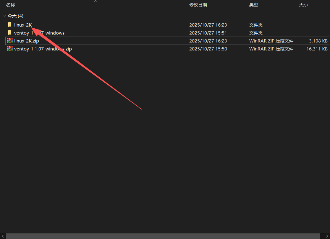Click the 3,108 KB size cell
This screenshot has width=330, height=239.
point(318,41)
